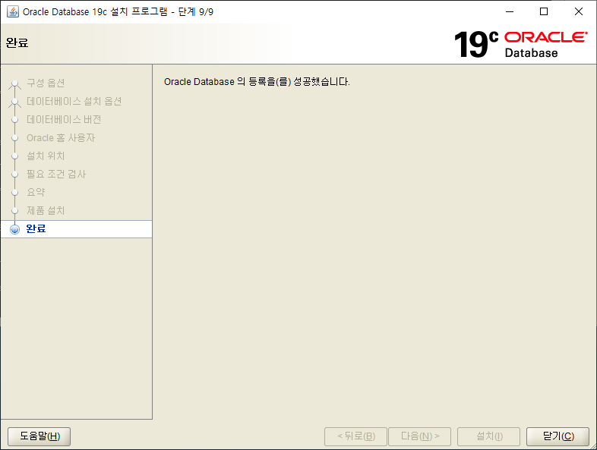This screenshot has height=450, width=597.
Task: Select the Oracle 홈 사용자 step
Action: click(61, 137)
